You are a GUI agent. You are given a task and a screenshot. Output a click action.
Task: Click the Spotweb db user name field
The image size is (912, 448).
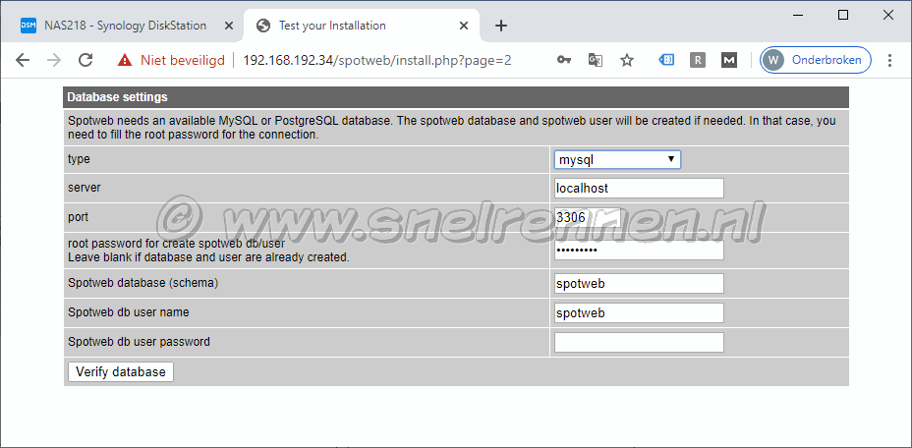[x=639, y=313]
